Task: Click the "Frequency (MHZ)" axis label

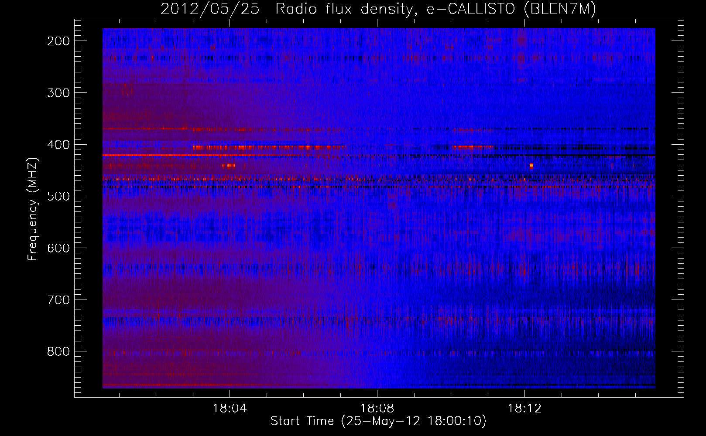Action: point(33,209)
